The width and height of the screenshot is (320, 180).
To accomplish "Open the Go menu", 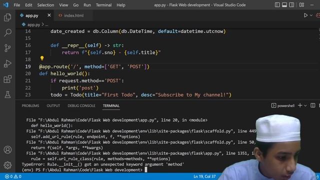I will tap(75, 5).
